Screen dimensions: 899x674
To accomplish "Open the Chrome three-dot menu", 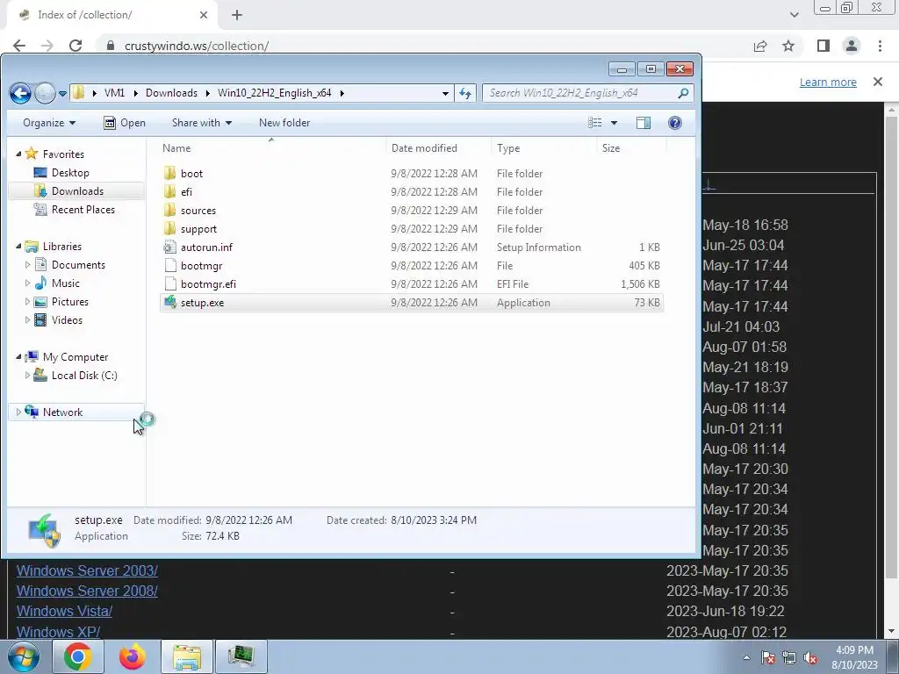I will [x=880, y=46].
